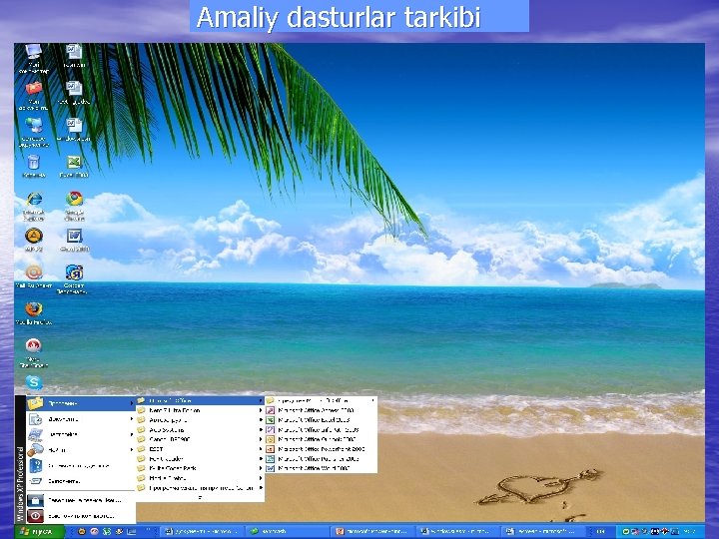
Task: Launch Google Chrome from the desktop
Action: pos(74,207)
